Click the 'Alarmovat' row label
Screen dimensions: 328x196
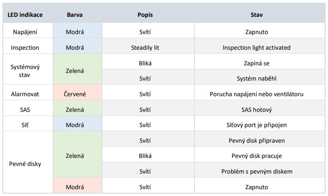coord(25,94)
